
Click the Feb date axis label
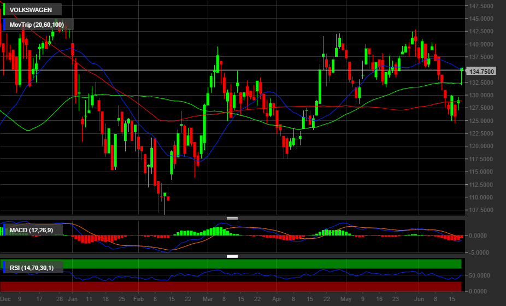(138, 299)
